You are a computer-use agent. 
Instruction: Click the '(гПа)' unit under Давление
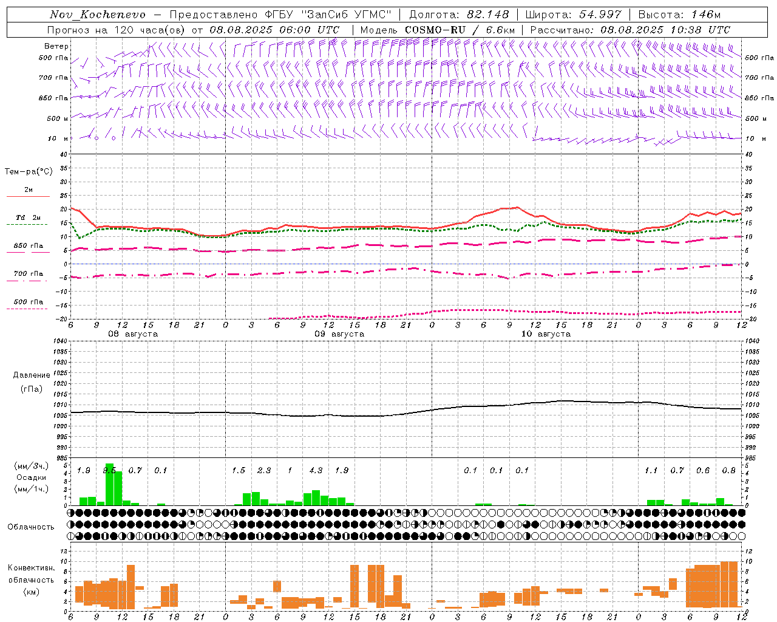pos(32,389)
